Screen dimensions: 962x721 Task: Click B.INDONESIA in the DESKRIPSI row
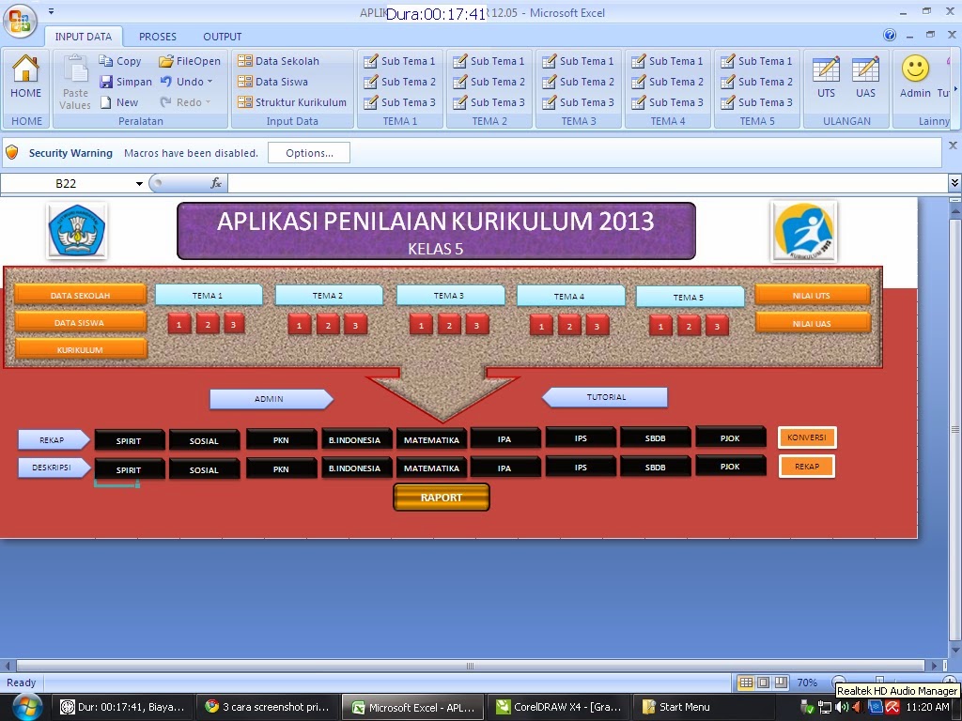(355, 468)
